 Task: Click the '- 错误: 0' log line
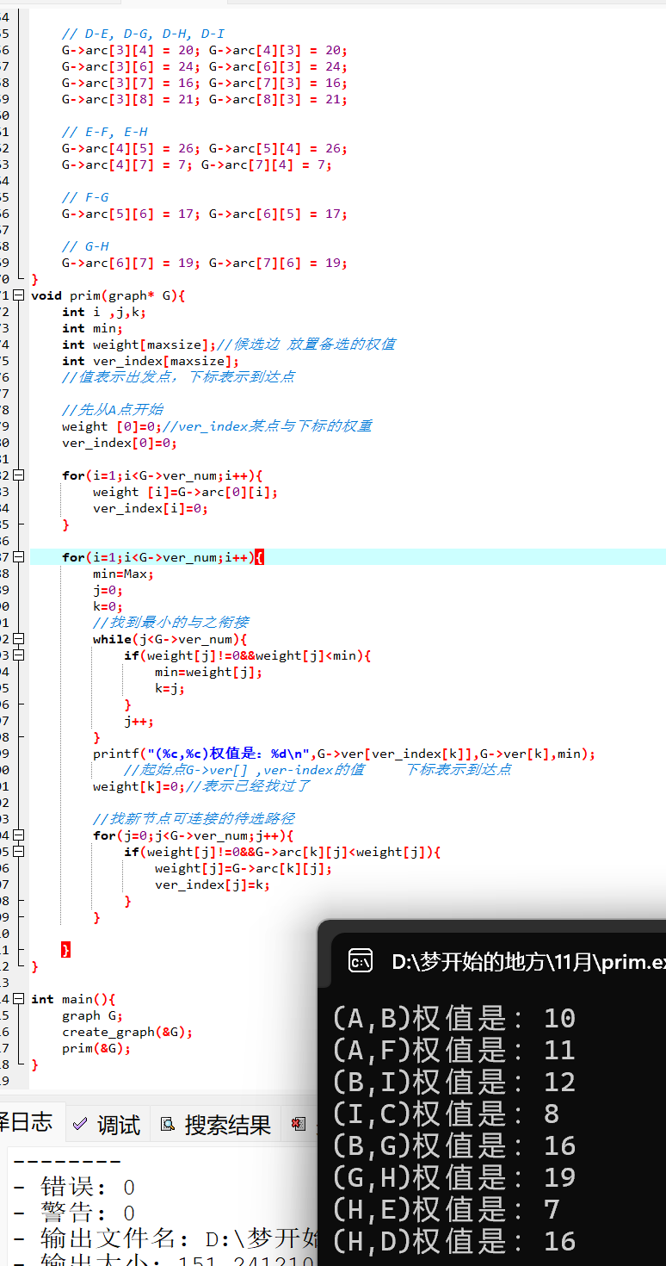pos(74,1188)
